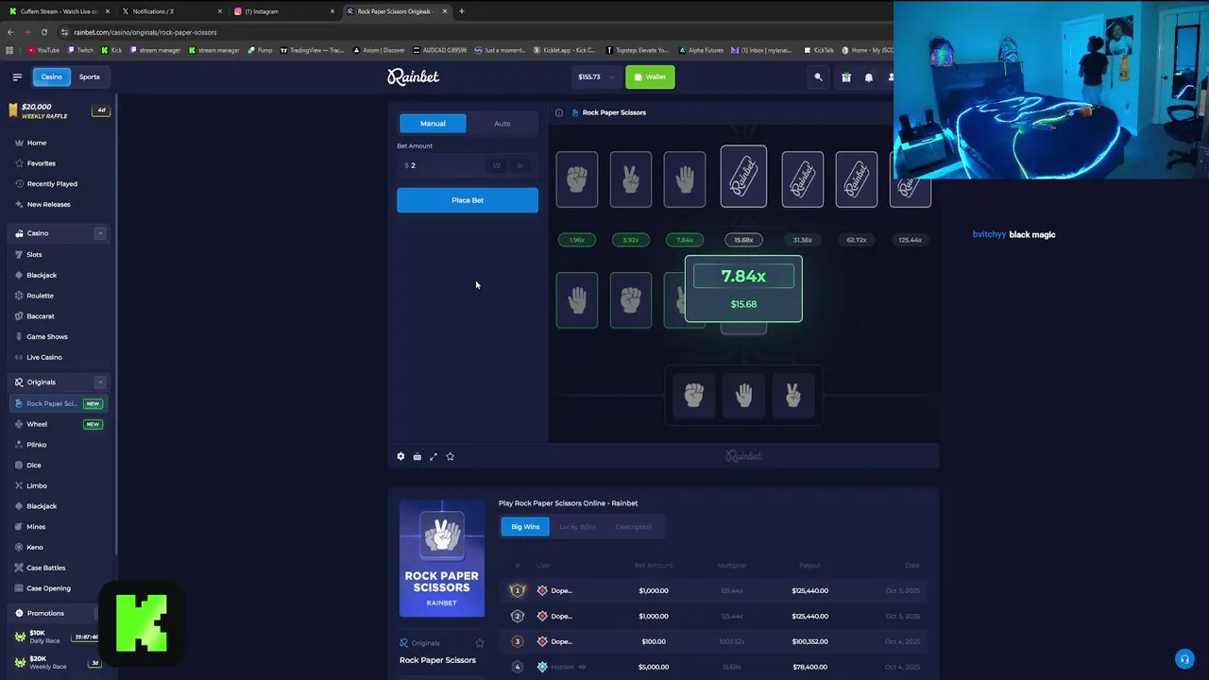This screenshot has height=680, width=1209.
Task: Switch to Description tab
Action: [x=633, y=526]
